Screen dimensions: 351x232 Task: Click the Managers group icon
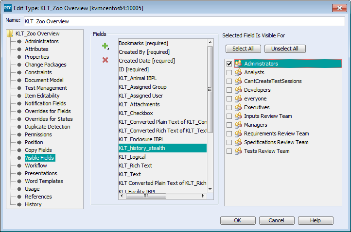238,124
